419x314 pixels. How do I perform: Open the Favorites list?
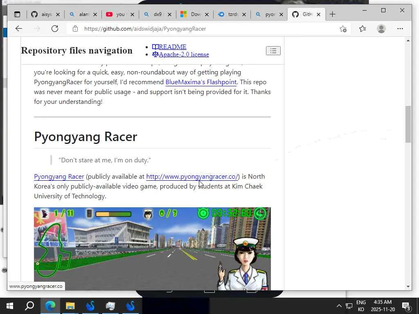[x=363, y=29]
